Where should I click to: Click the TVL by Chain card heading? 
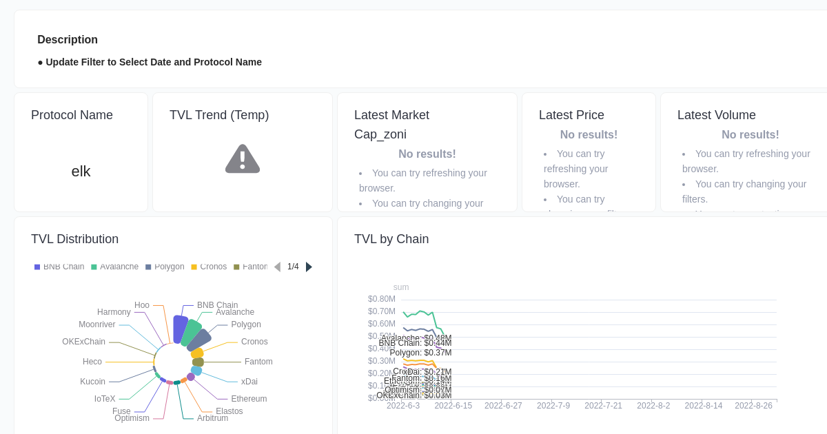click(x=391, y=239)
